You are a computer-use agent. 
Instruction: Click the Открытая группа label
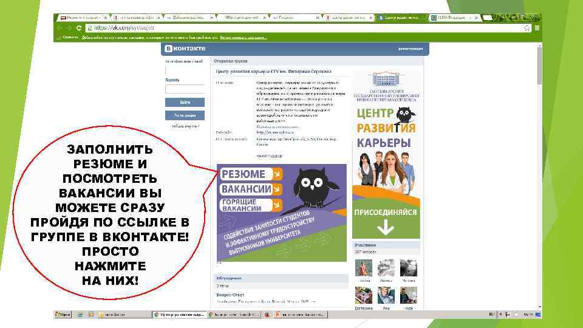231,61
